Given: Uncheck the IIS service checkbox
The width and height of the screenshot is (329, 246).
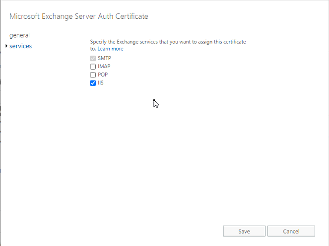Looking at the screenshot, I should pyautogui.click(x=93, y=83).
